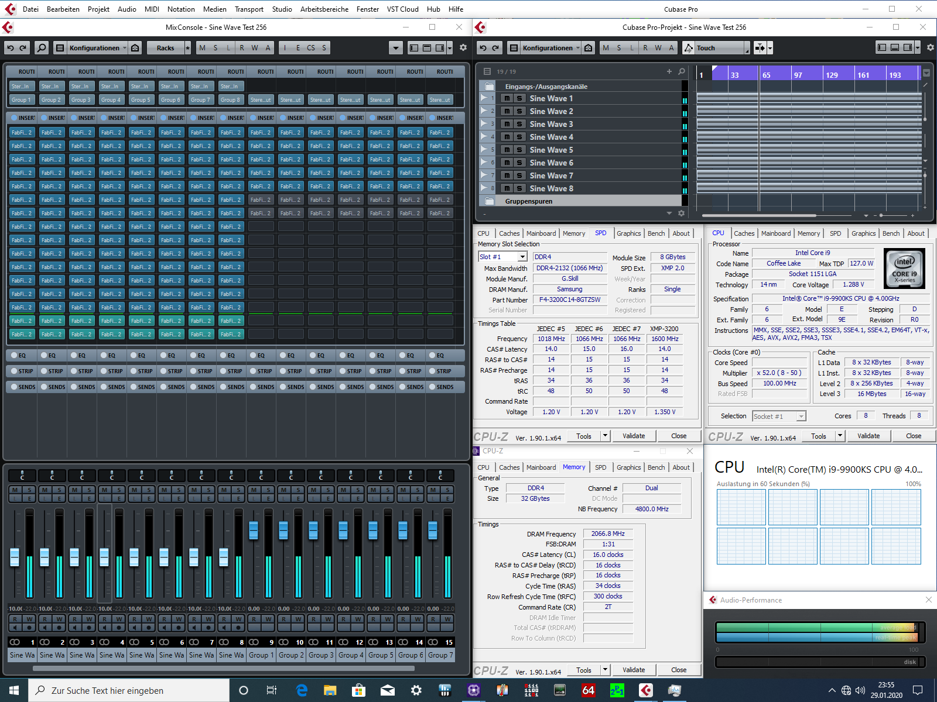Toggle Read automation on mixer channel 1
Viewport: 937px width, 702px height.
pyautogui.click(x=15, y=619)
